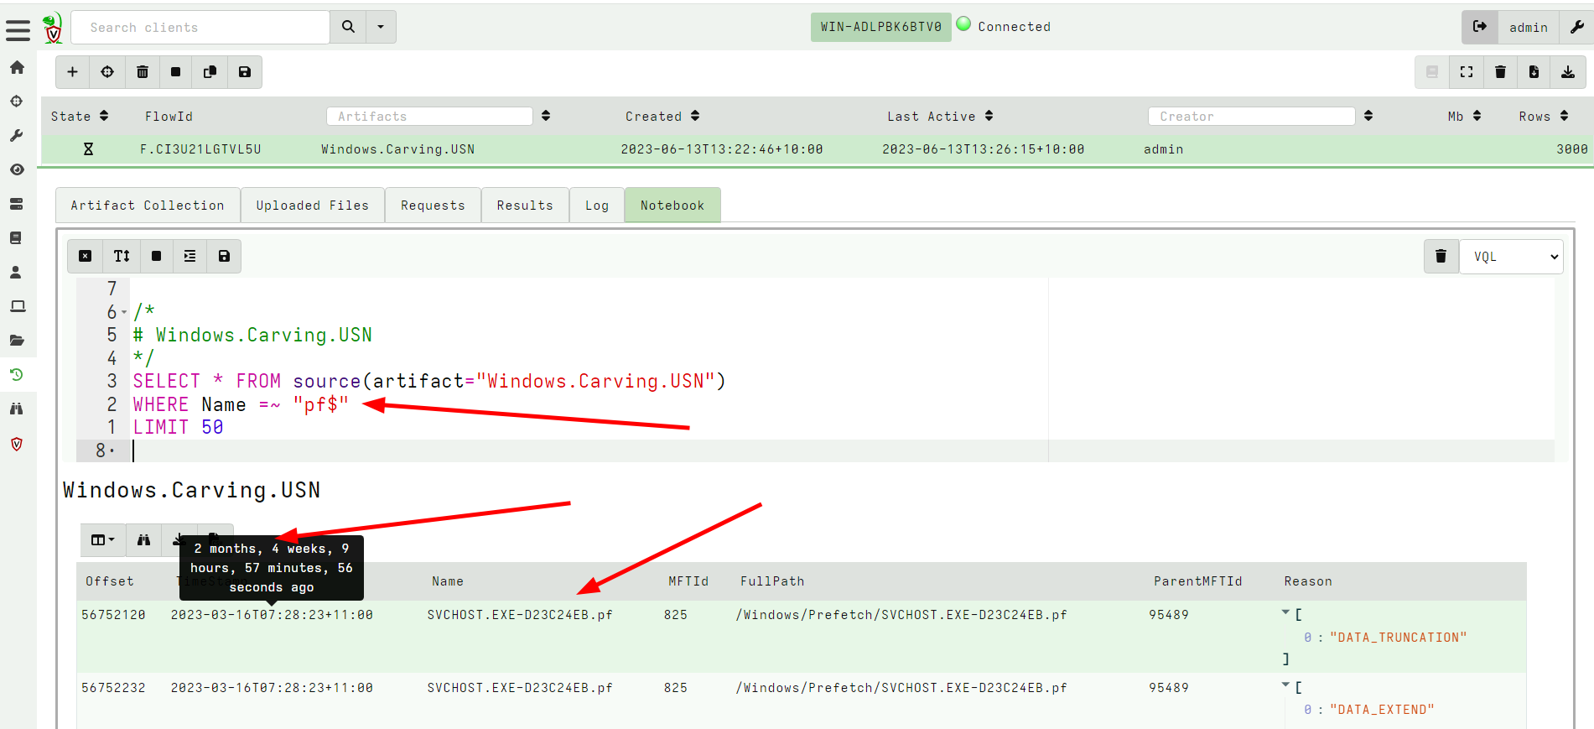Toggle sort on the State column
Viewport: 1594px width, 729px height.
pyautogui.click(x=104, y=116)
